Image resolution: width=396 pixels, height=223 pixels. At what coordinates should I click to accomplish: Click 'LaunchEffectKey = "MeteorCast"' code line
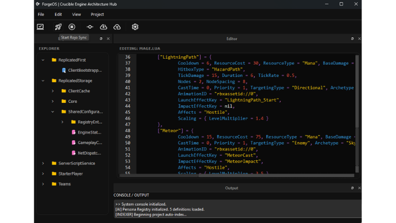tap(218, 155)
